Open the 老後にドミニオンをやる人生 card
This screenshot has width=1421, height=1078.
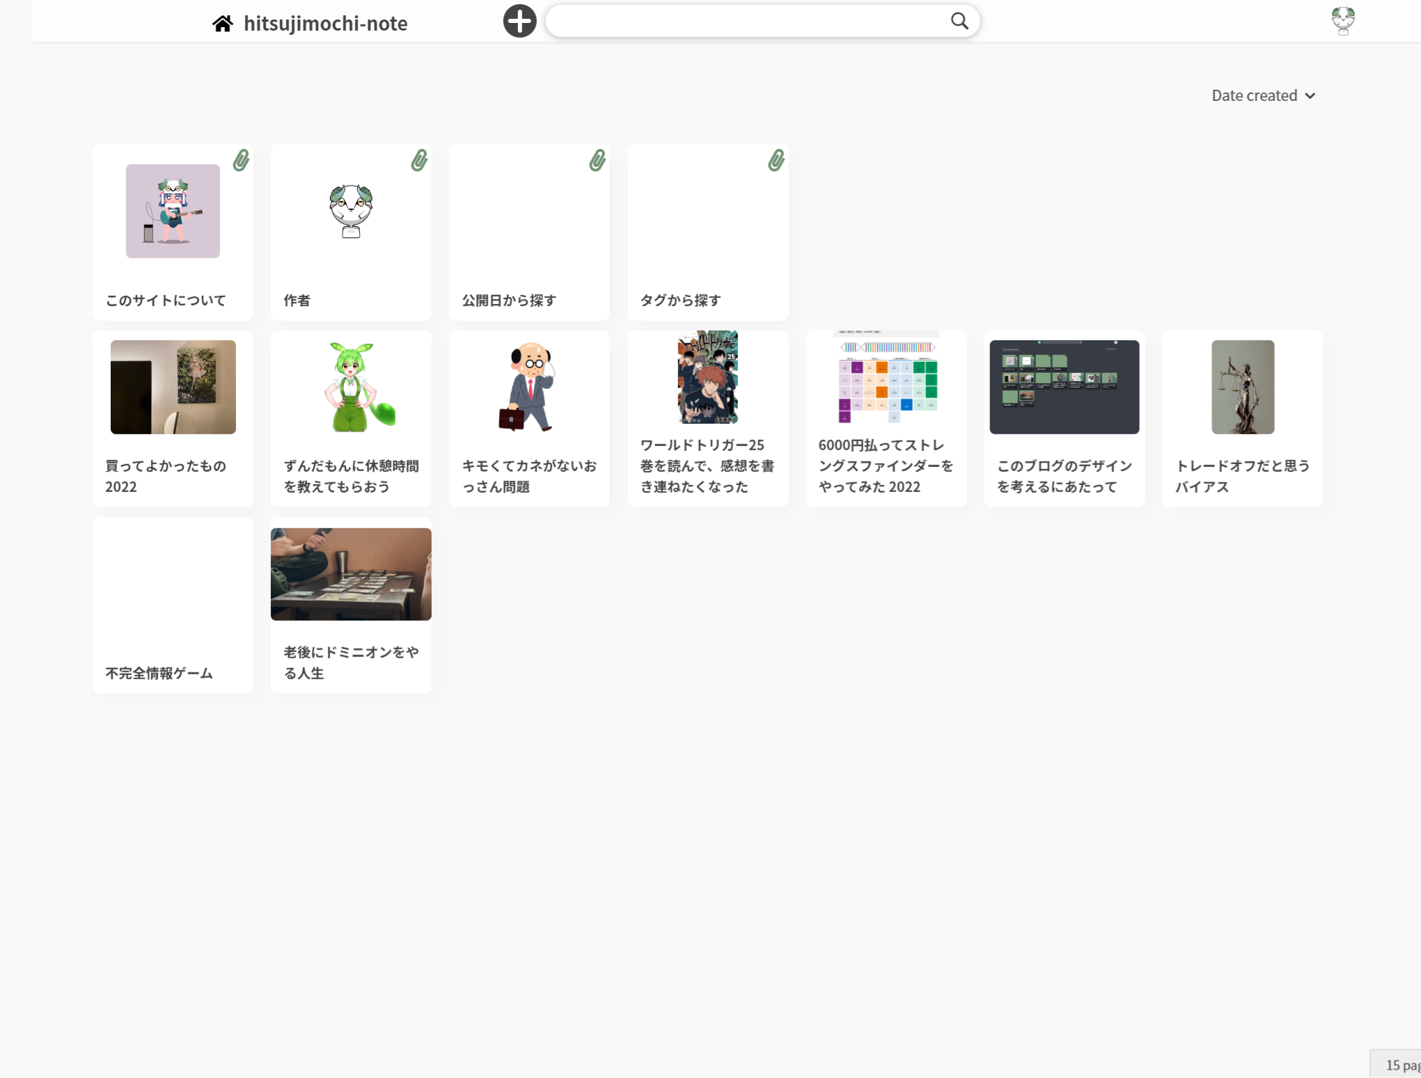coord(351,605)
